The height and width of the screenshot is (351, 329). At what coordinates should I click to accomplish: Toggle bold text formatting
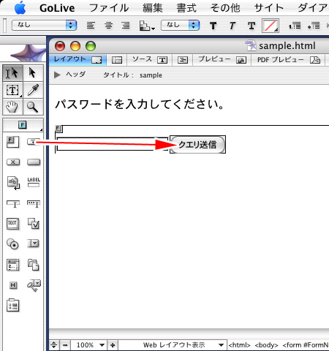pyautogui.click(x=213, y=26)
